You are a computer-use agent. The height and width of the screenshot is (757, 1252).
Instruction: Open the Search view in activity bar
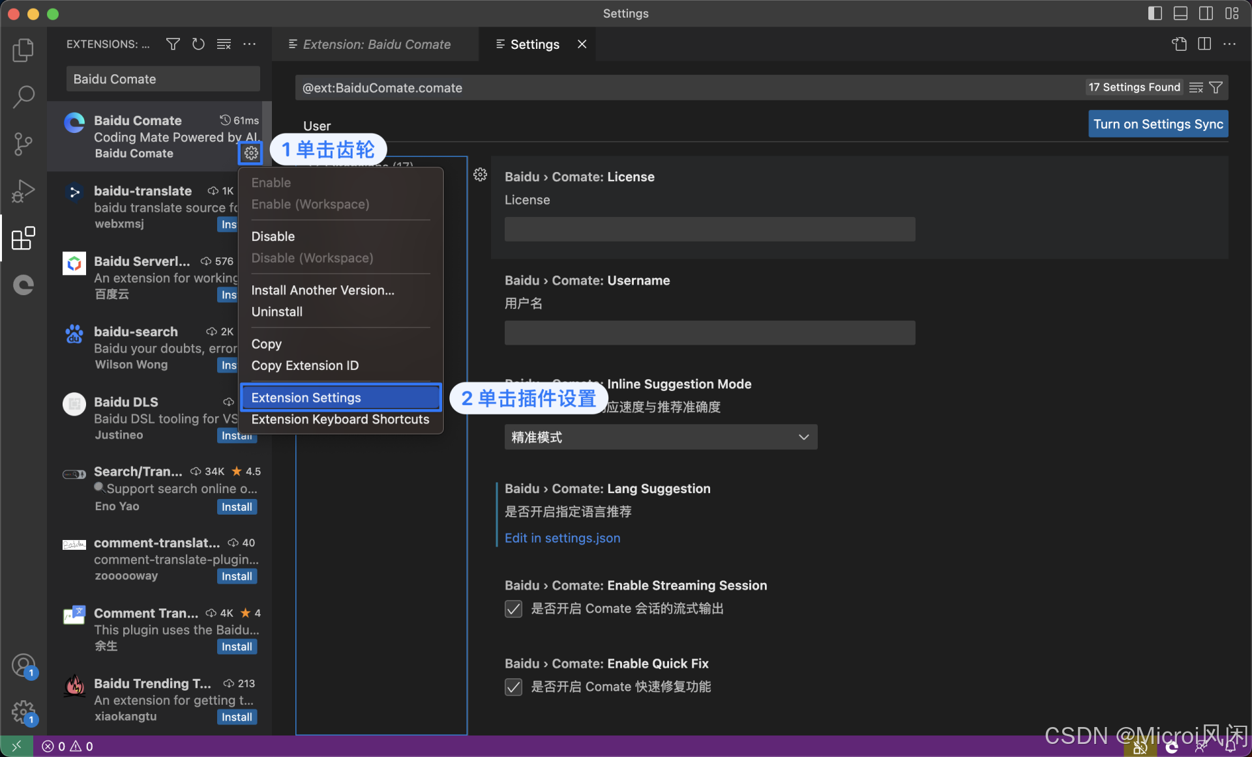(23, 97)
